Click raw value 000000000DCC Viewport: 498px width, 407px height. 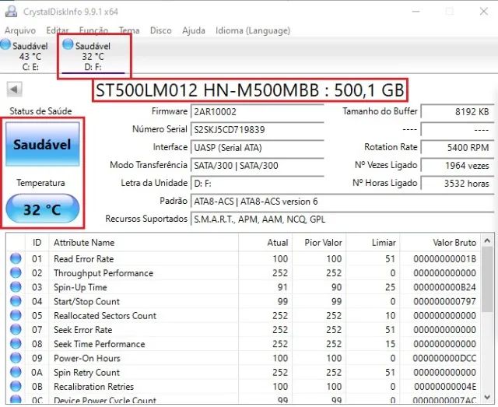point(444,359)
